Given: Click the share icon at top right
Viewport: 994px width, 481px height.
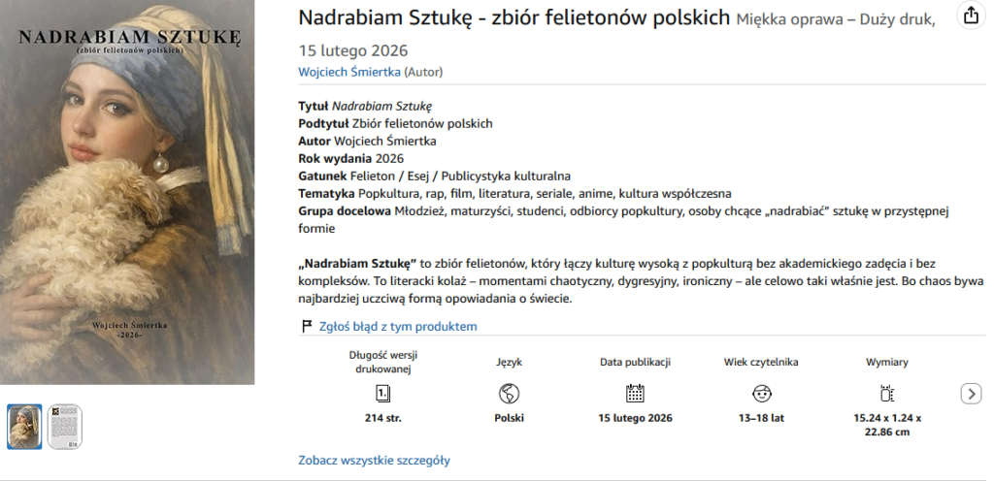Looking at the screenshot, I should [x=971, y=15].
